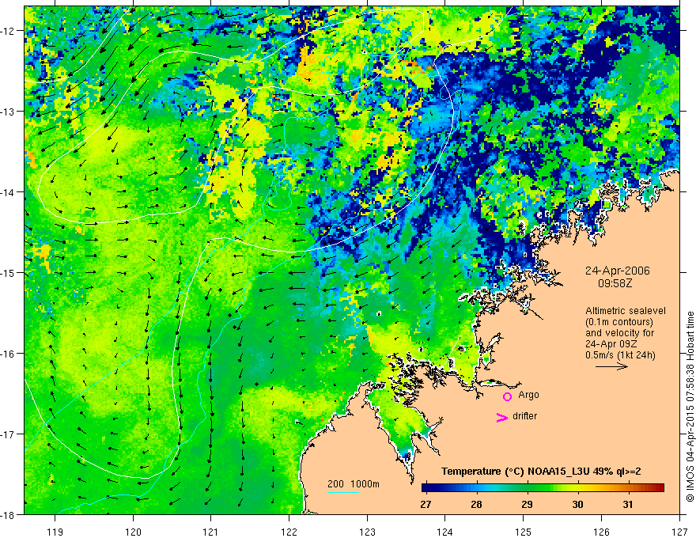
Task: Click the latitude label -18
Action: tap(9, 515)
